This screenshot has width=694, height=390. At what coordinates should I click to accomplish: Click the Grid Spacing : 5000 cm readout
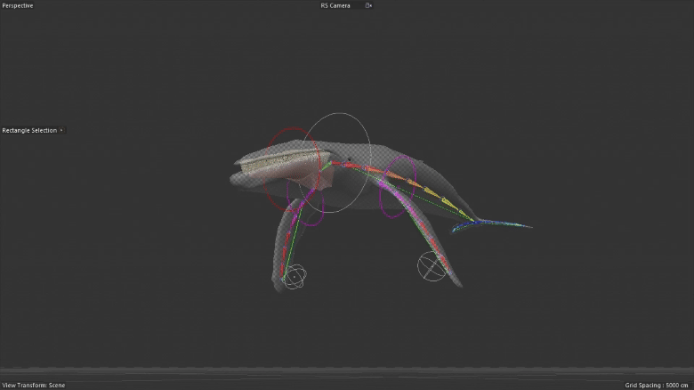tap(657, 386)
